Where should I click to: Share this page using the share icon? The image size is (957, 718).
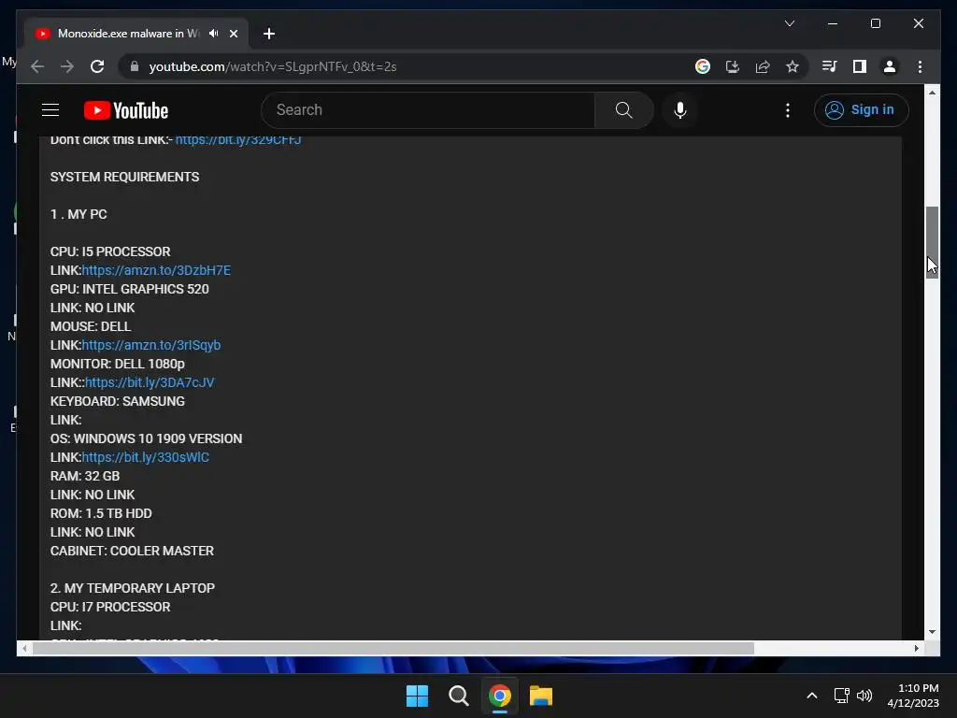(x=763, y=66)
